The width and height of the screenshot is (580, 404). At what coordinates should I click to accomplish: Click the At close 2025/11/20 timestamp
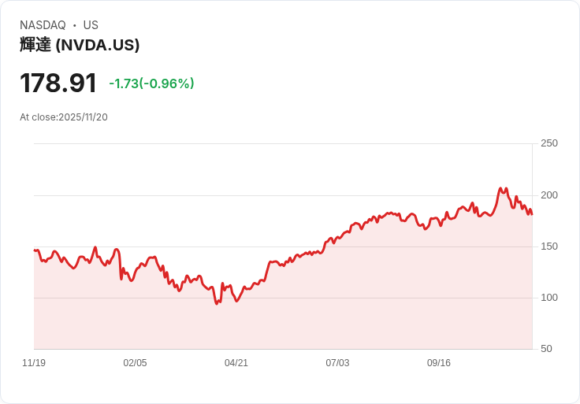pos(64,117)
